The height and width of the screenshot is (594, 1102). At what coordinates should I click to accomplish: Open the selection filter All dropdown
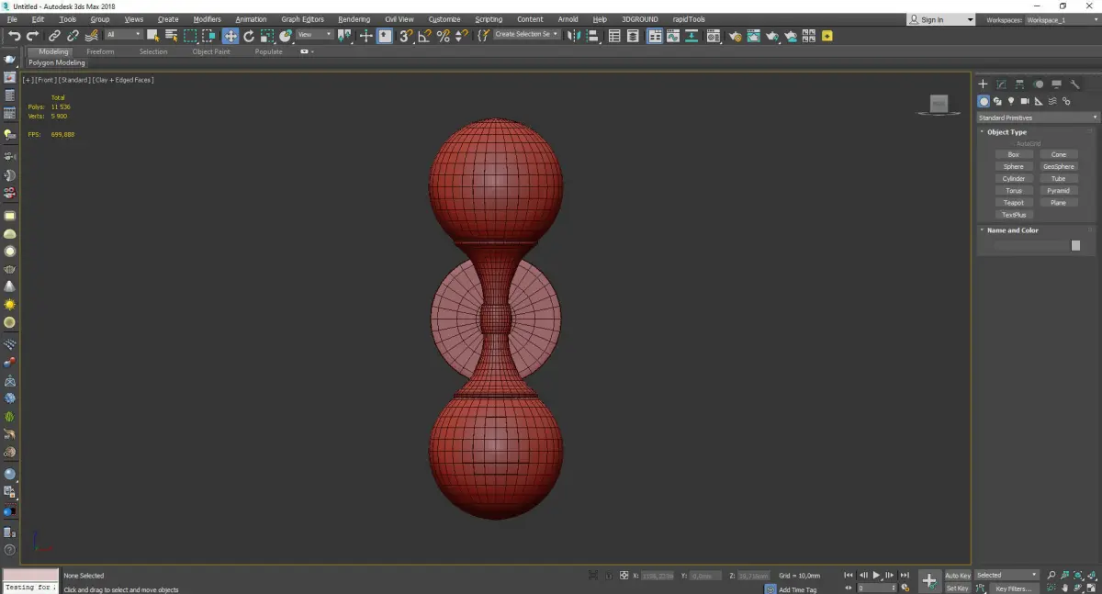[x=123, y=35]
